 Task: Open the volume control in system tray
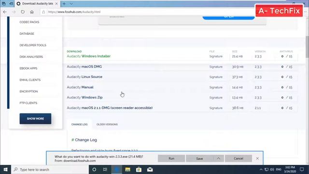272,170
